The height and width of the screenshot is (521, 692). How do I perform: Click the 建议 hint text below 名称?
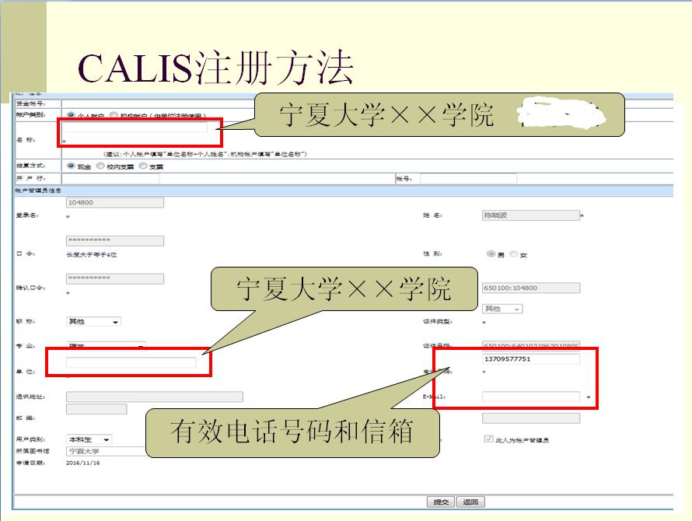pos(204,154)
